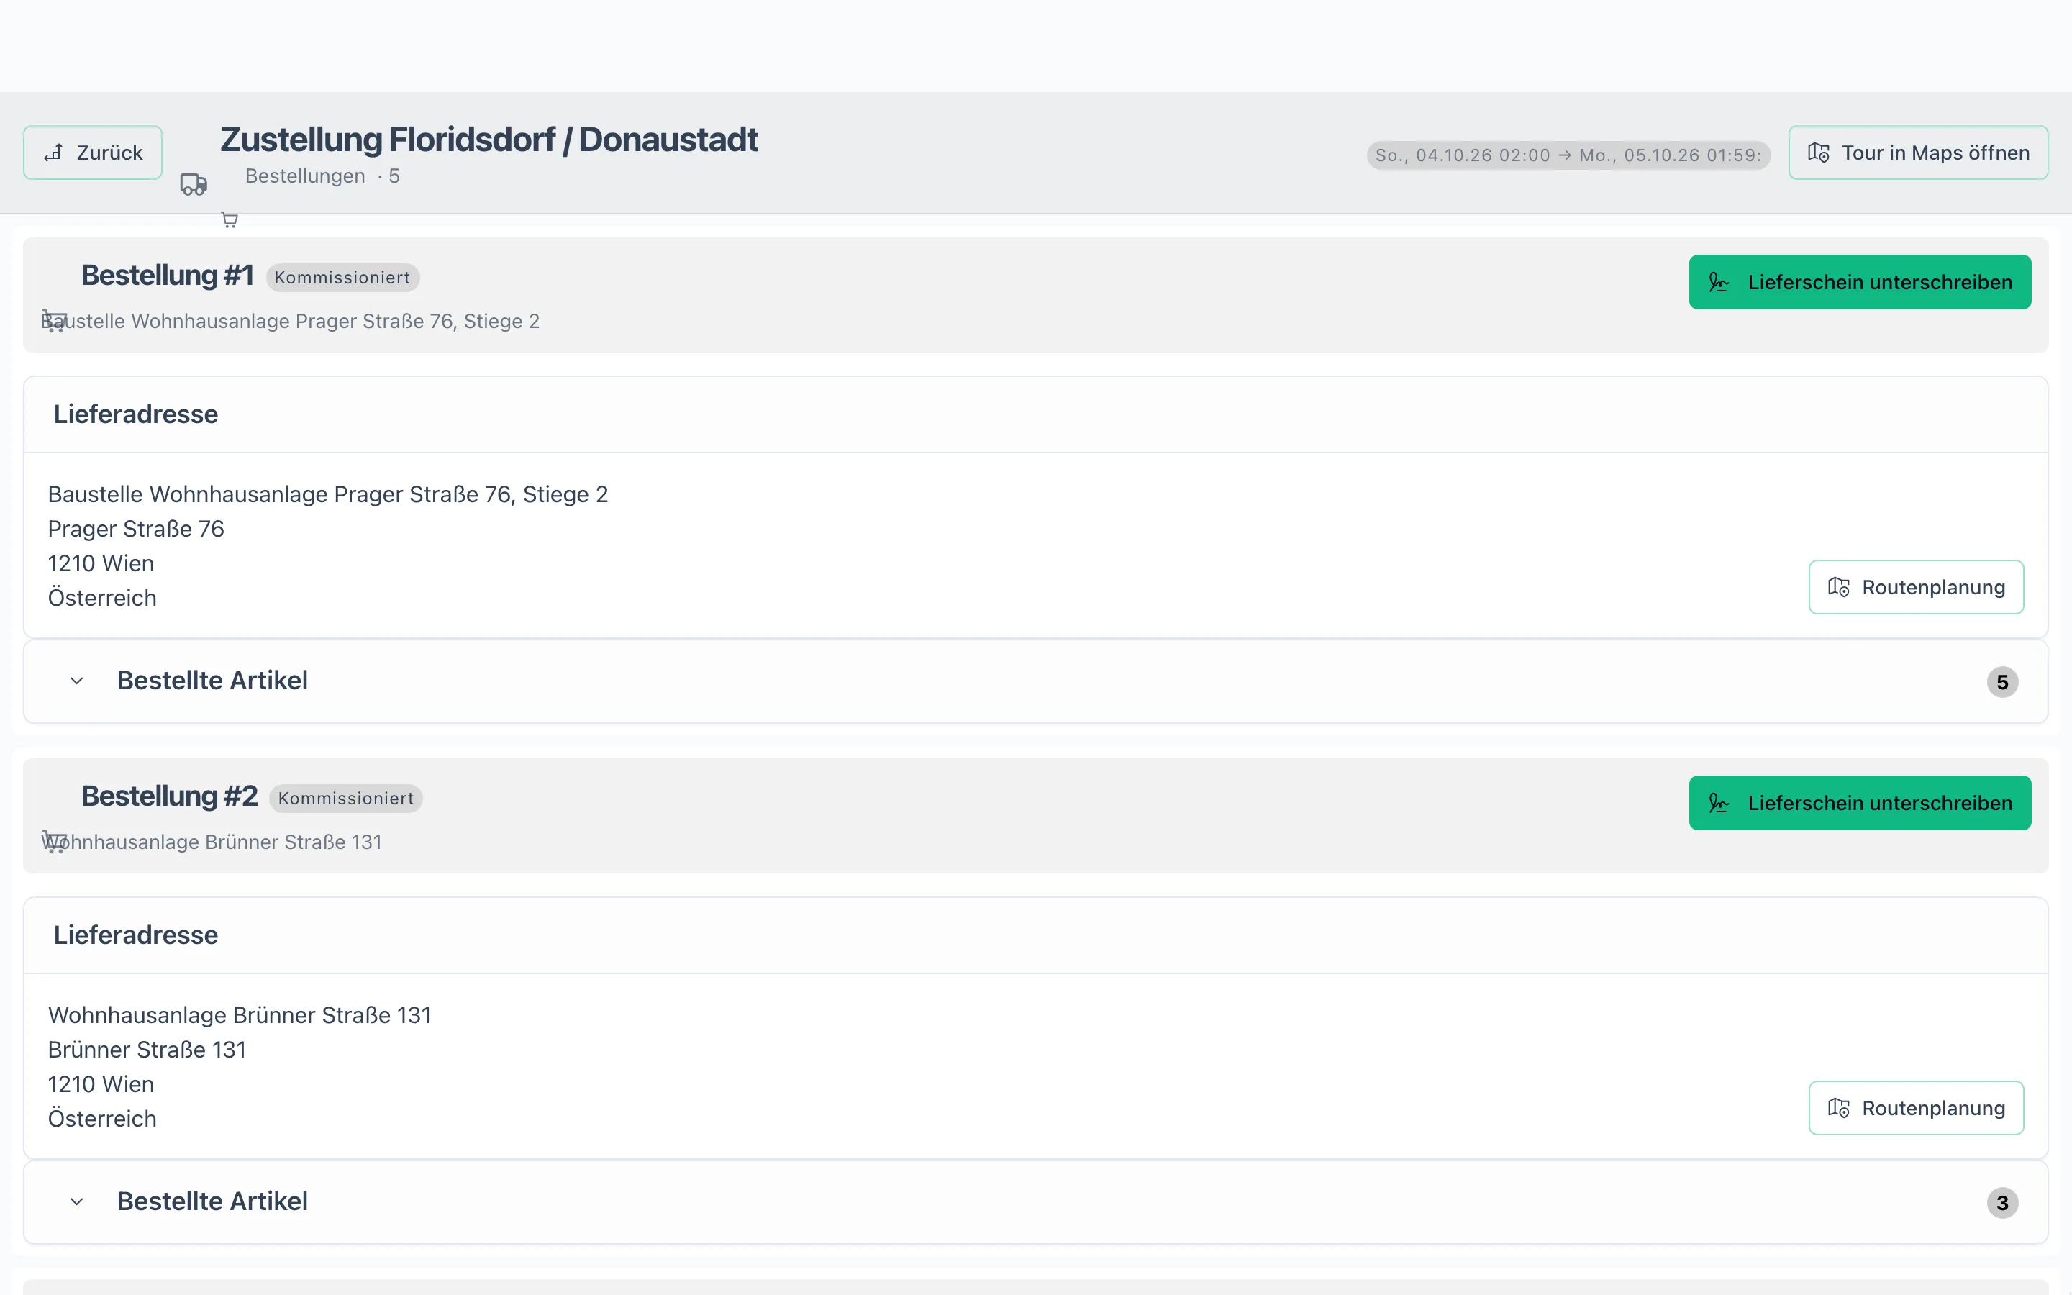Sign delivery note for Bestellung #1
This screenshot has width=2072, height=1295.
pos(1860,282)
